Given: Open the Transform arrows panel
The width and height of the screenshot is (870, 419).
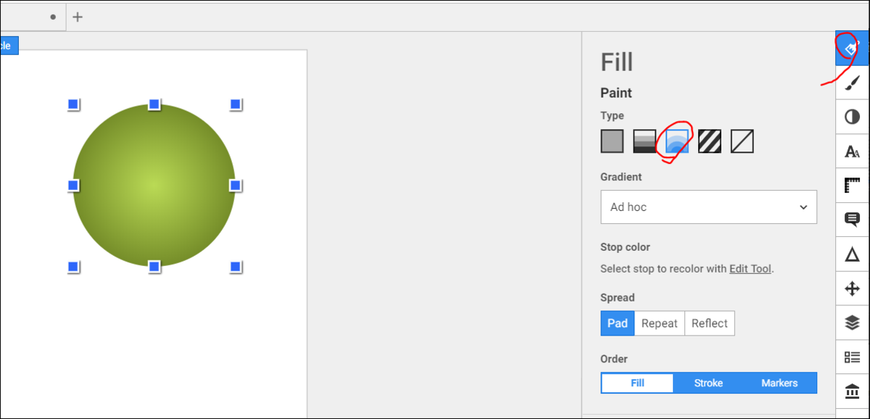Looking at the screenshot, I should [x=852, y=289].
